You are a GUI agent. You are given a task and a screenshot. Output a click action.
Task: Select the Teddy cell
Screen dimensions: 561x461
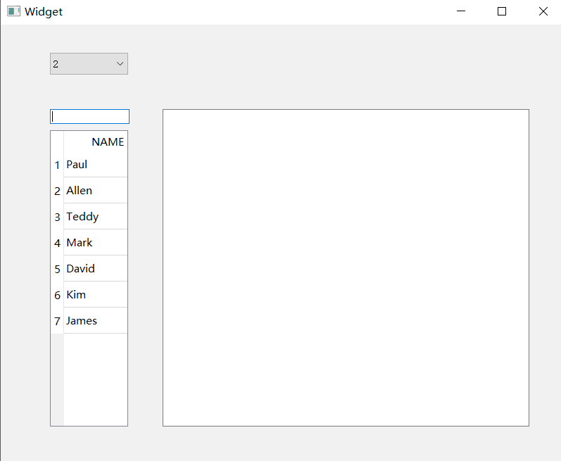click(x=96, y=217)
